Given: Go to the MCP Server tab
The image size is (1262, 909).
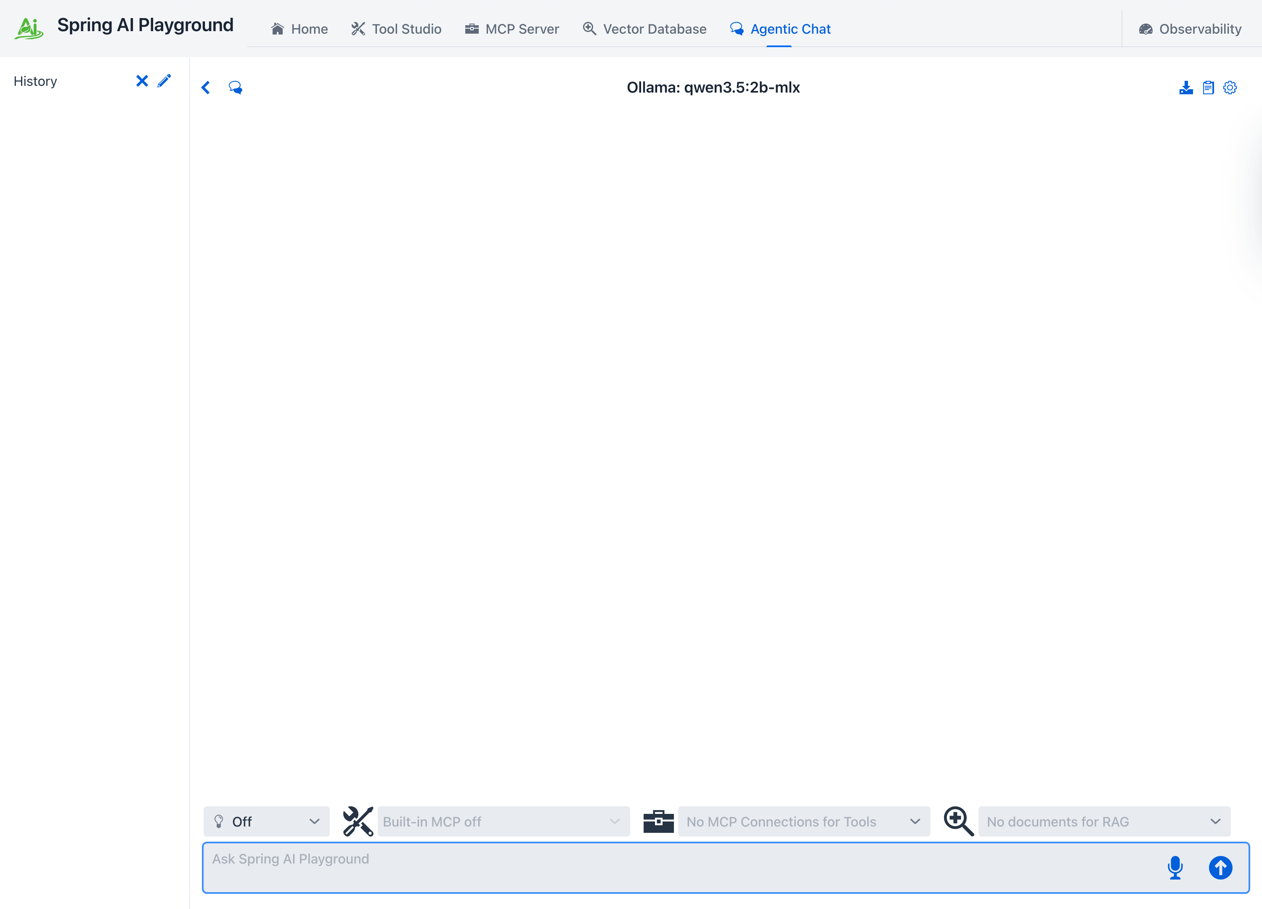Looking at the screenshot, I should pos(512,29).
